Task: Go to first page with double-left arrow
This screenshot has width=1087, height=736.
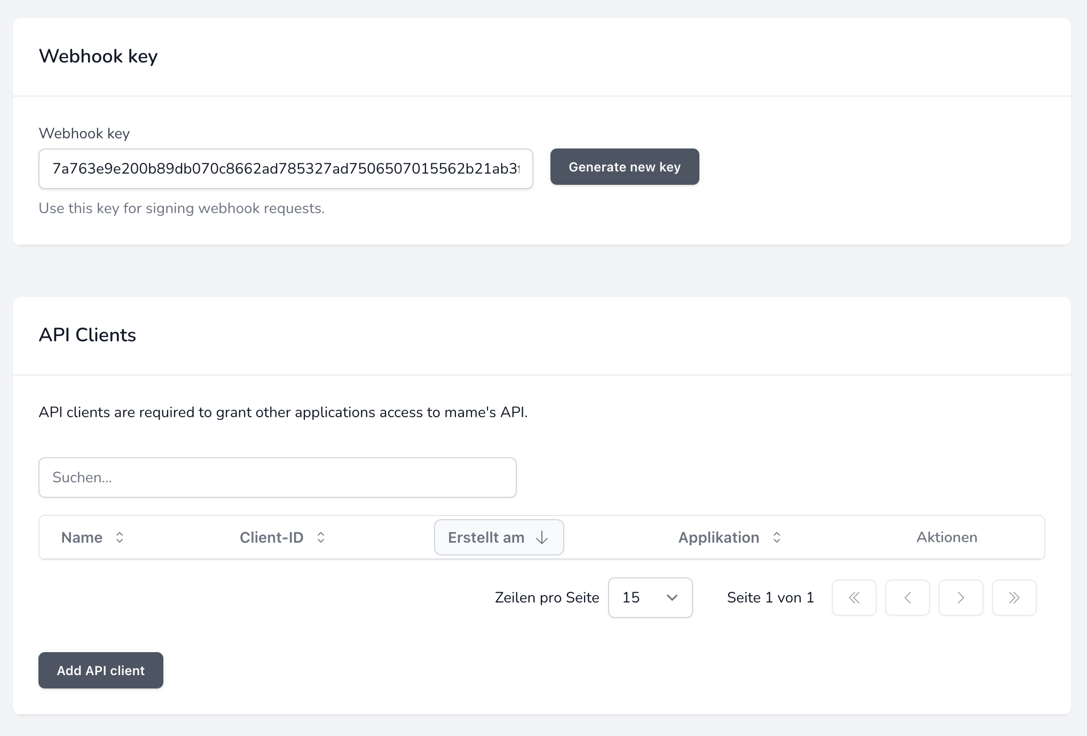Action: 854,598
